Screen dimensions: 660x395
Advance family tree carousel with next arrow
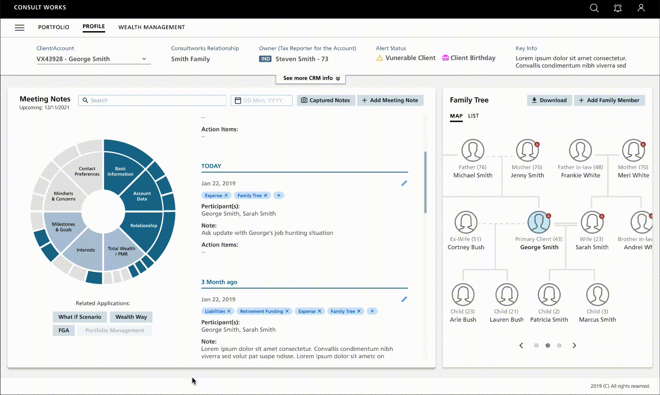click(574, 345)
